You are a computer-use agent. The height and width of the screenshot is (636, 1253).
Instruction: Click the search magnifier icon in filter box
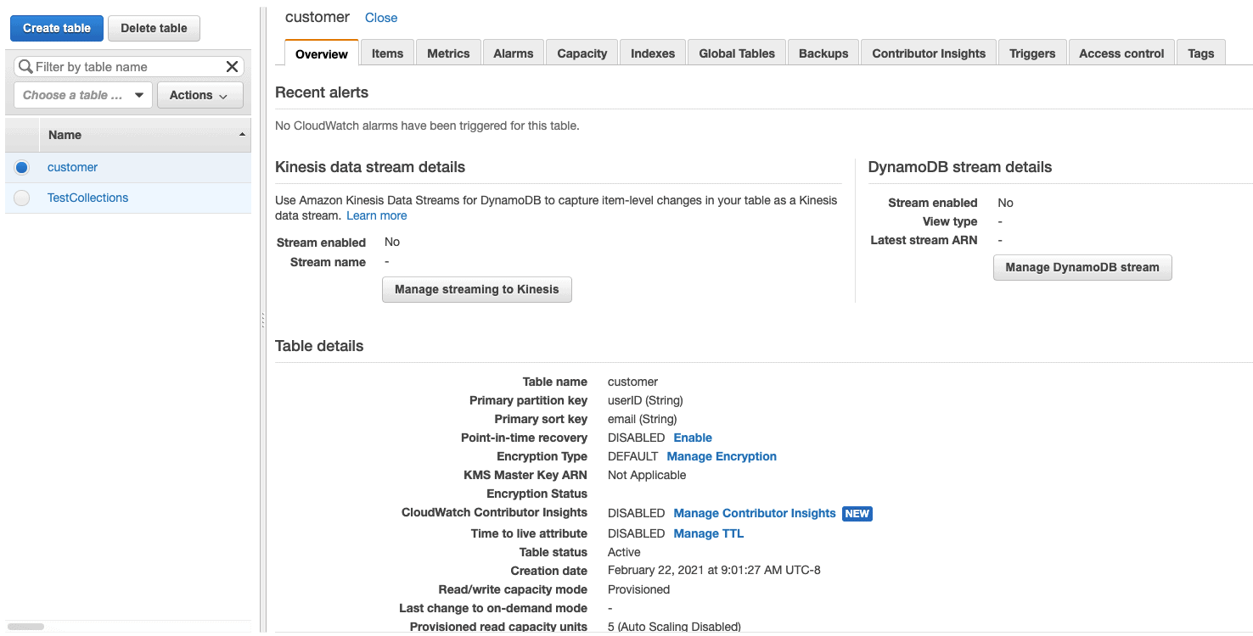click(25, 67)
